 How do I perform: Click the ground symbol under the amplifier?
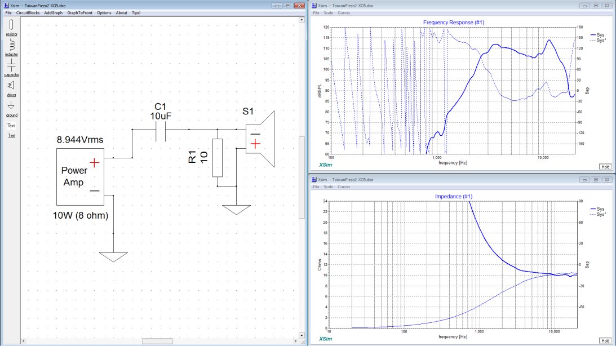coord(113,257)
